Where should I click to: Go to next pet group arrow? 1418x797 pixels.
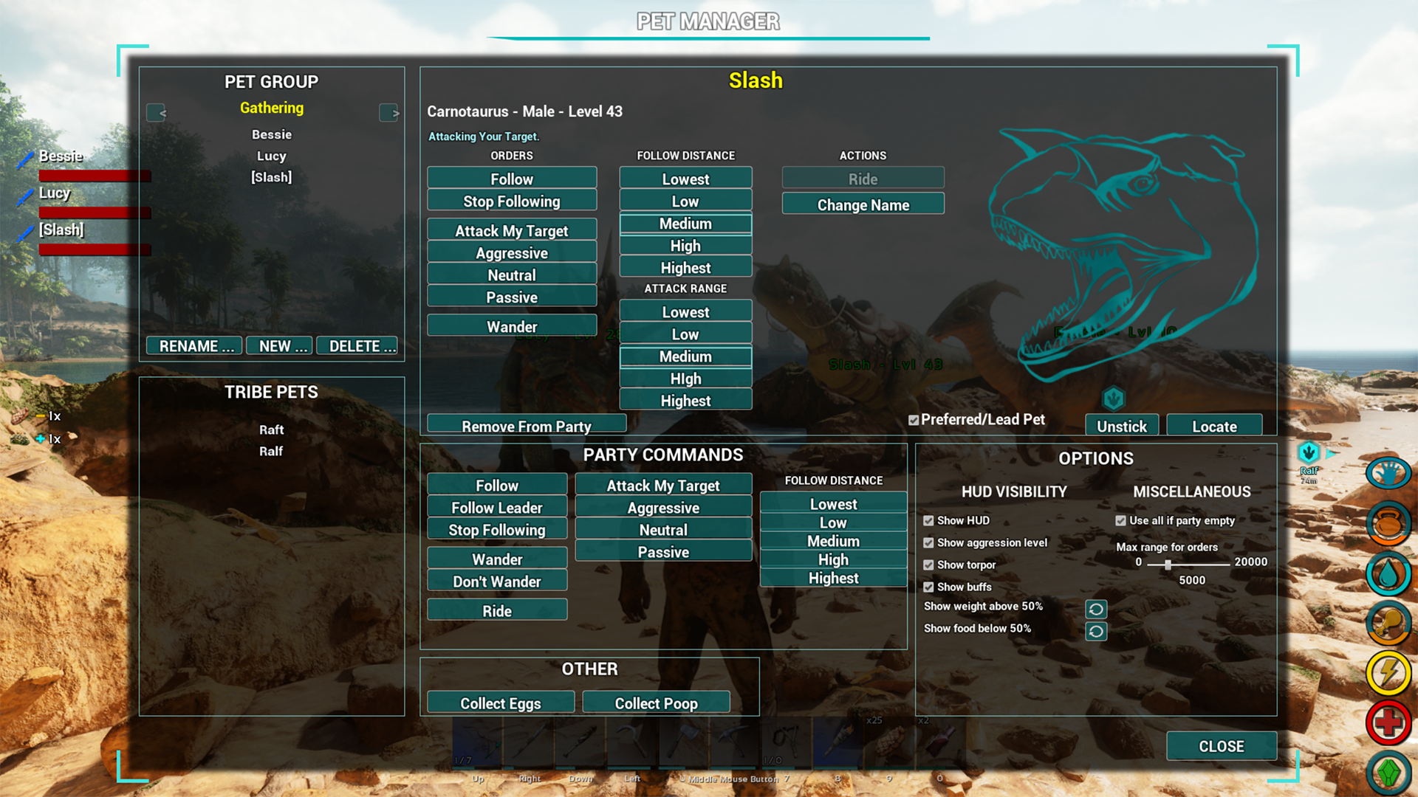point(389,112)
